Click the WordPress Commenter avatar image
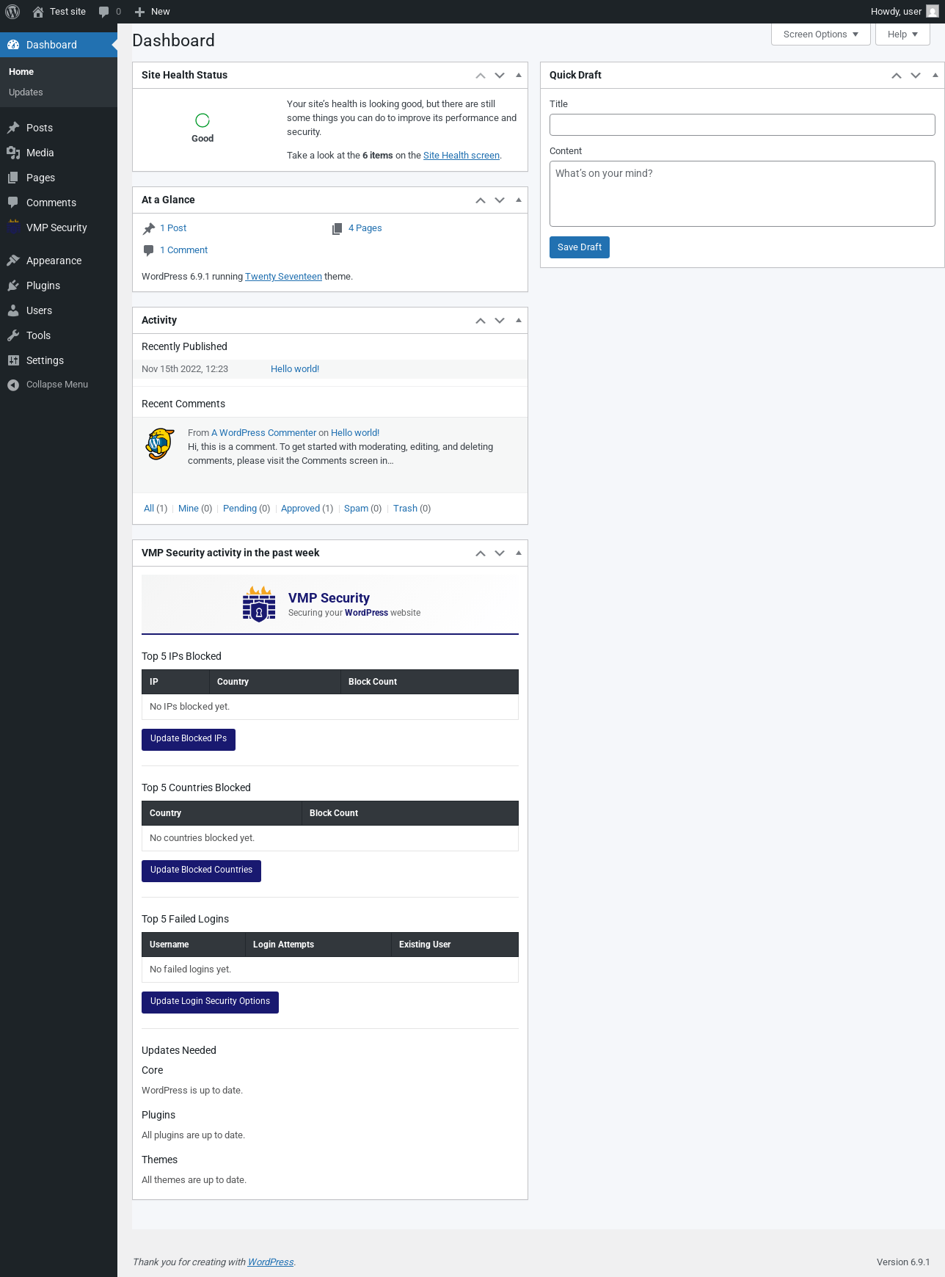The height and width of the screenshot is (1277, 945). [x=160, y=444]
